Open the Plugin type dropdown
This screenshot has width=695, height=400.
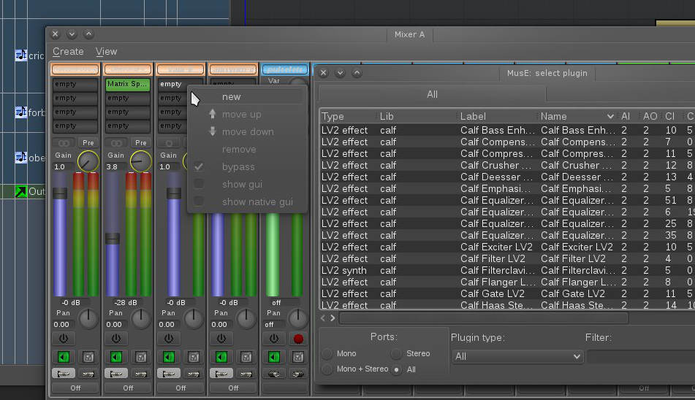pos(517,356)
